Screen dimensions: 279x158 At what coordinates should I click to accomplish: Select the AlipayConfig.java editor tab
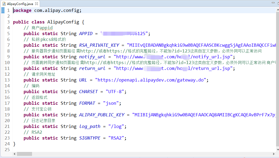(x=20, y=4)
